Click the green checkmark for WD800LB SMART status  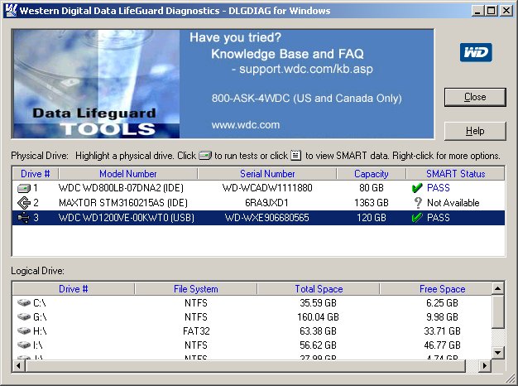point(417,188)
